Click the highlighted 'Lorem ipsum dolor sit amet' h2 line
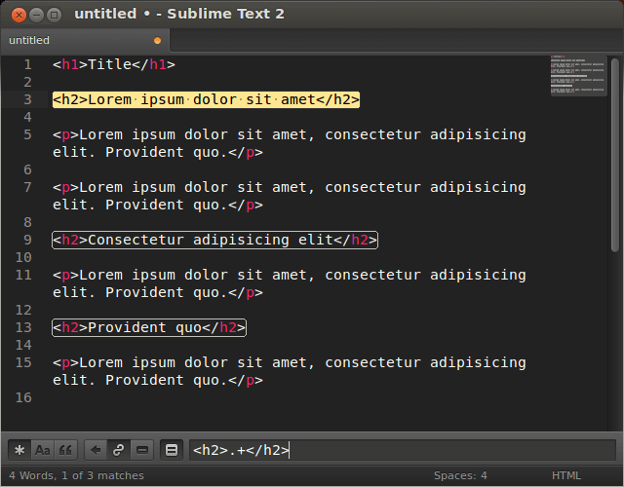Image resolution: width=624 pixels, height=487 pixels. pyautogui.click(x=206, y=99)
